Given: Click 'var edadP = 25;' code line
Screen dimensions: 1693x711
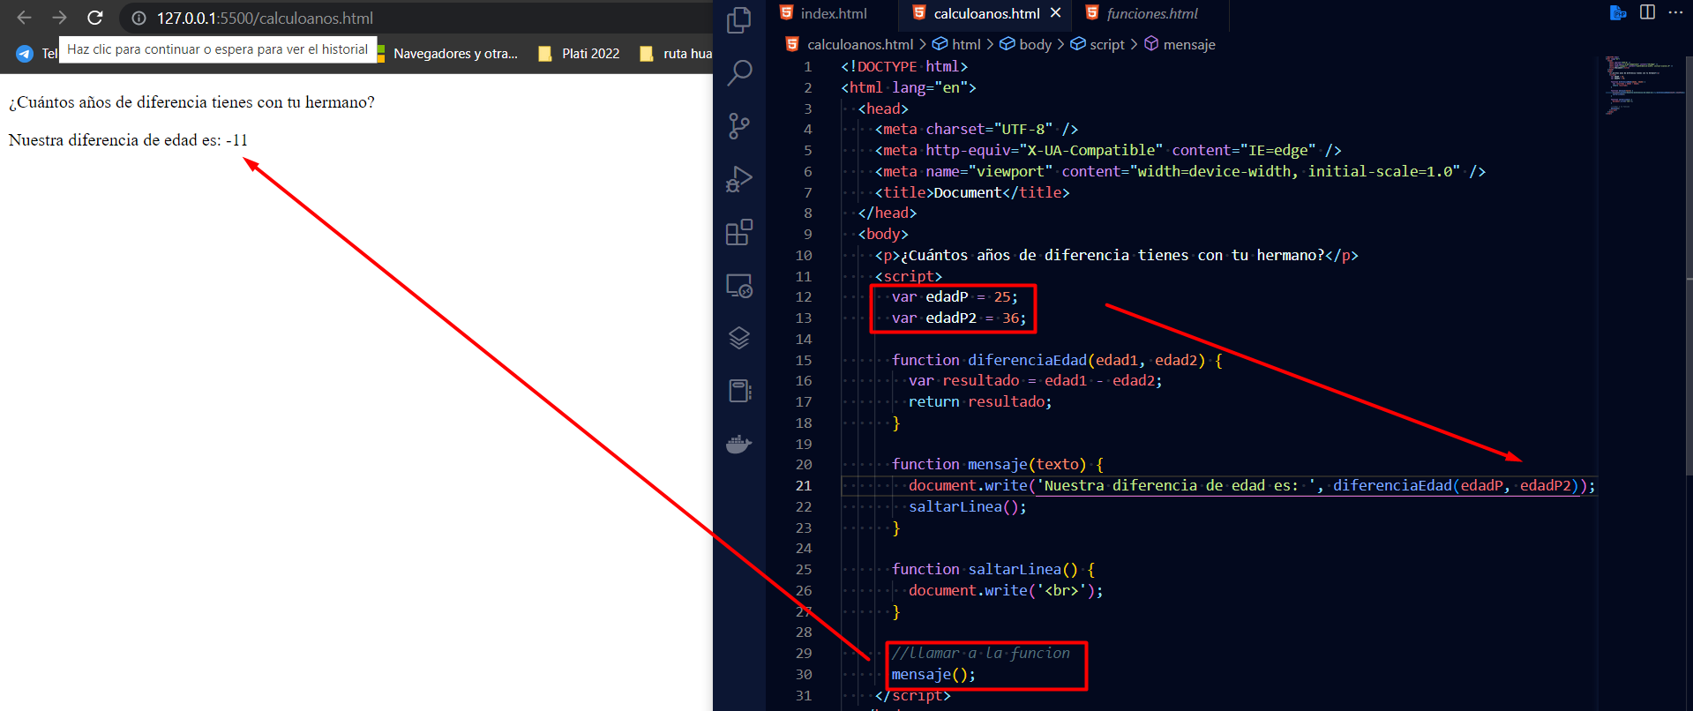Looking at the screenshot, I should pos(955,296).
